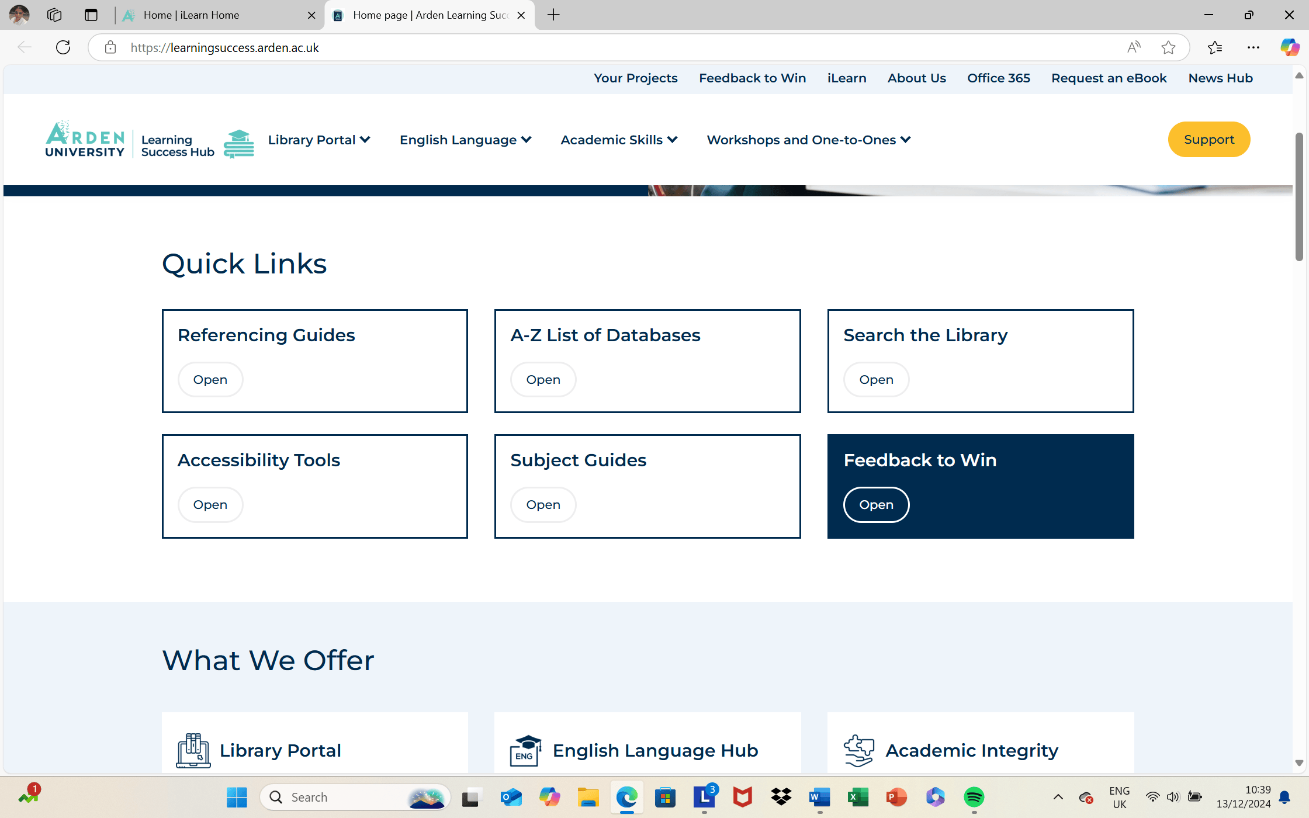The width and height of the screenshot is (1309, 818).
Task: Open Dropbox from the taskbar
Action: pyautogui.click(x=781, y=797)
